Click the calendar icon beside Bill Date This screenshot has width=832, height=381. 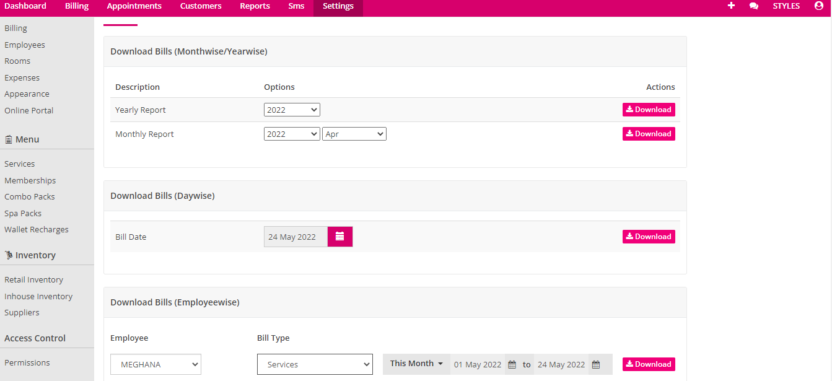(340, 237)
